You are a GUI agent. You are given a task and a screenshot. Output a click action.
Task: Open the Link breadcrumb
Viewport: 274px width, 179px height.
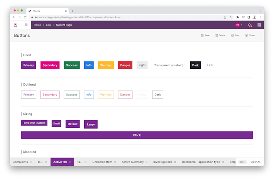click(x=48, y=25)
